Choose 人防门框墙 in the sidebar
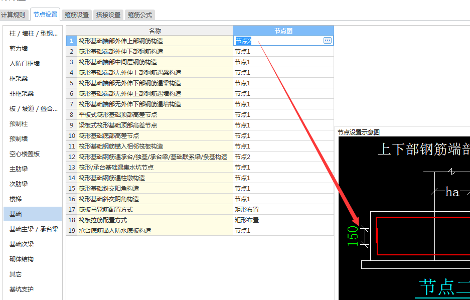Screen dimensions: 470x300 (33, 63)
